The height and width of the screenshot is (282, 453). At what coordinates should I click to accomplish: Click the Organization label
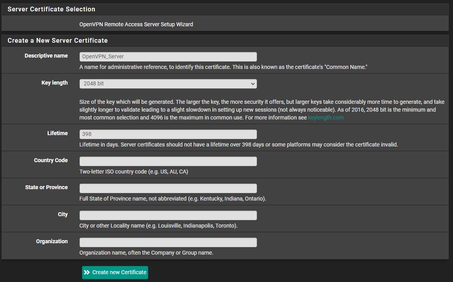click(x=52, y=241)
